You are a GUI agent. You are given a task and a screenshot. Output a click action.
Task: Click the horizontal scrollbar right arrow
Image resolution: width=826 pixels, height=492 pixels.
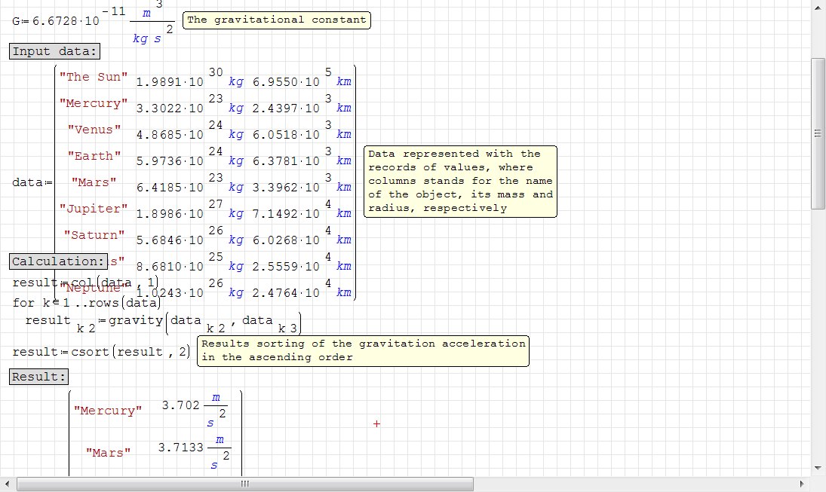pos(801,484)
